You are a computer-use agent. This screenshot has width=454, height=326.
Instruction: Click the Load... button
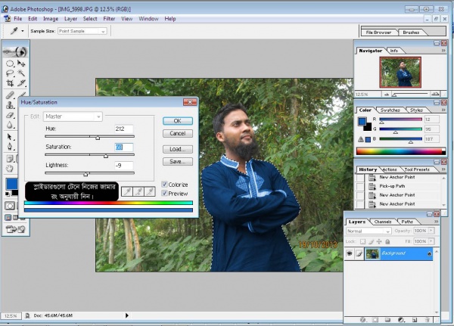click(x=178, y=149)
